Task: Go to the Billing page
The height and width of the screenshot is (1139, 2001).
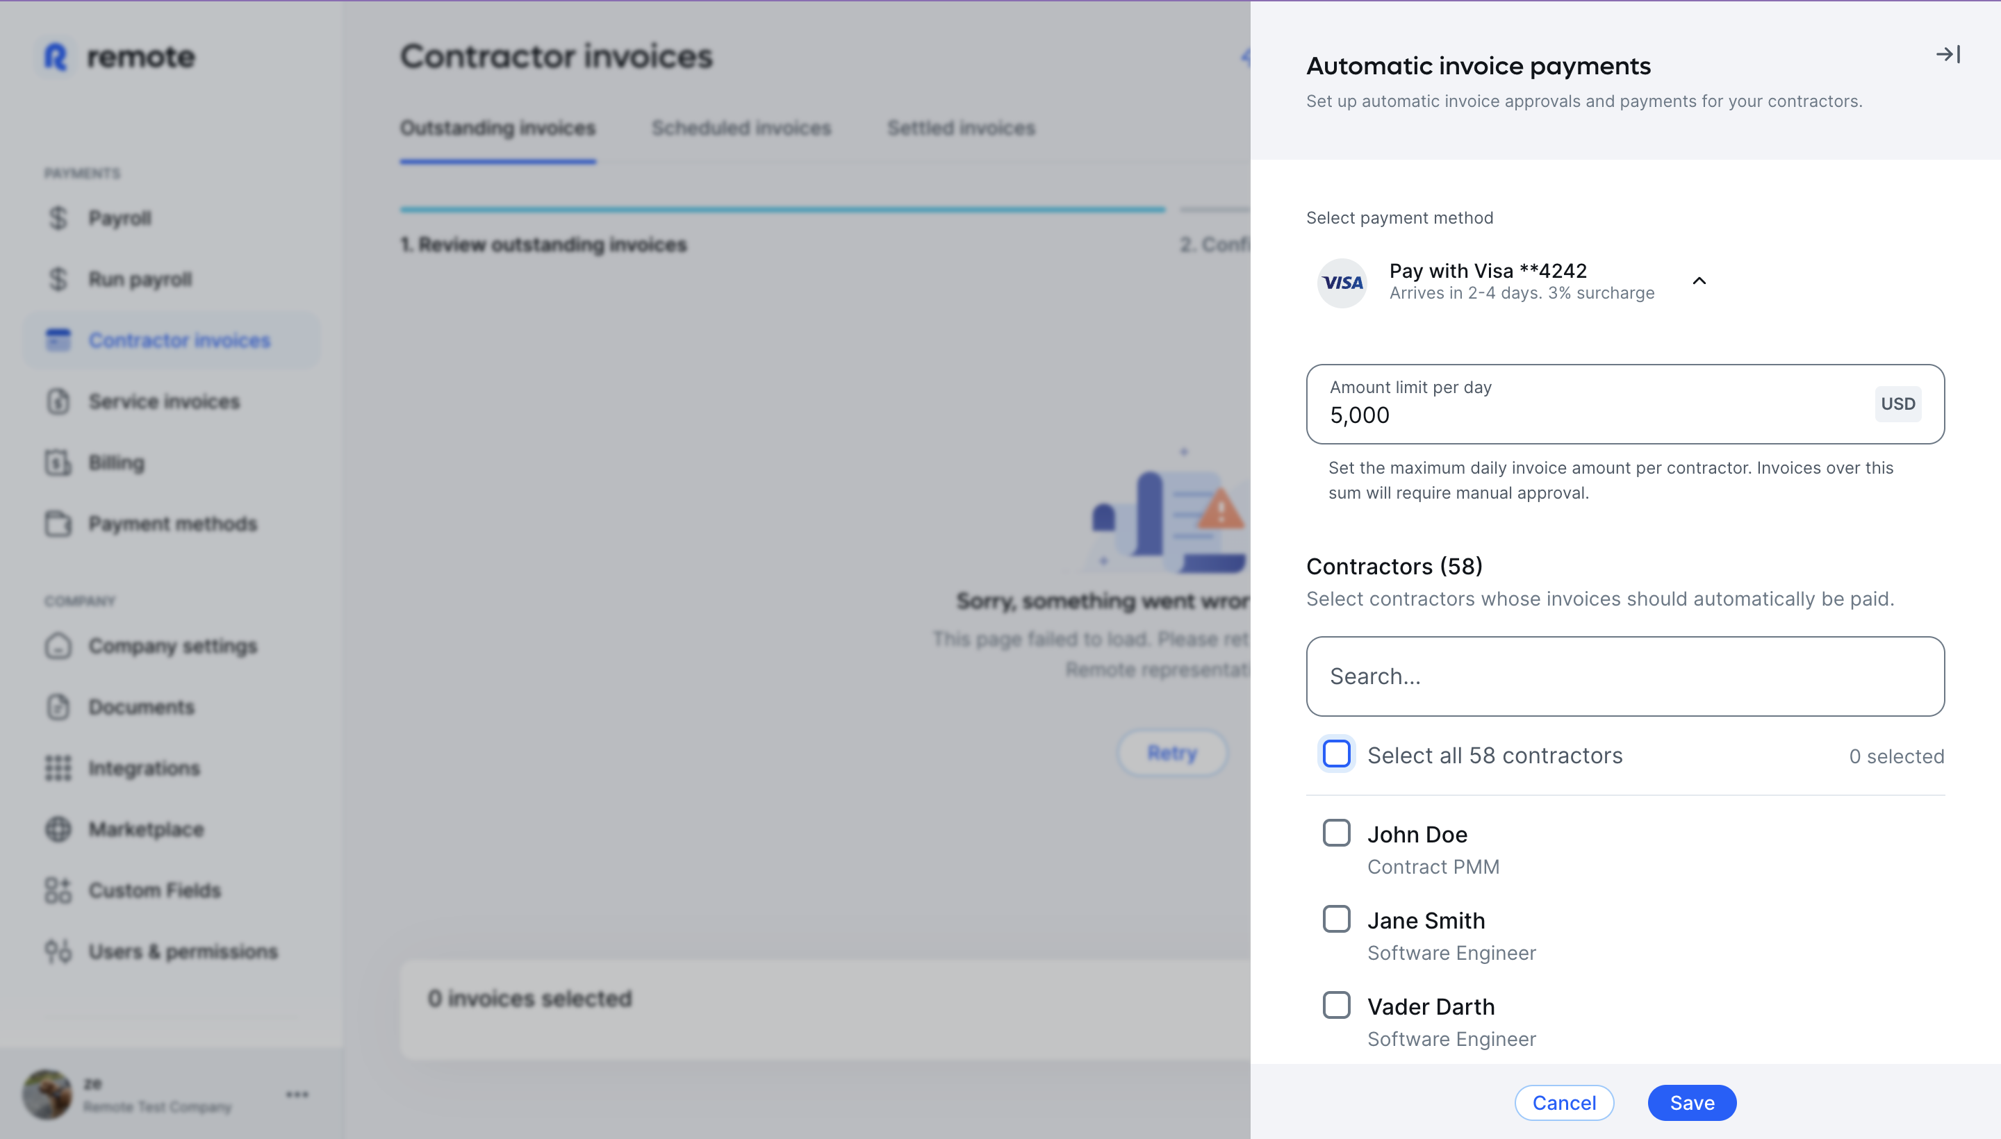Action: point(115,463)
